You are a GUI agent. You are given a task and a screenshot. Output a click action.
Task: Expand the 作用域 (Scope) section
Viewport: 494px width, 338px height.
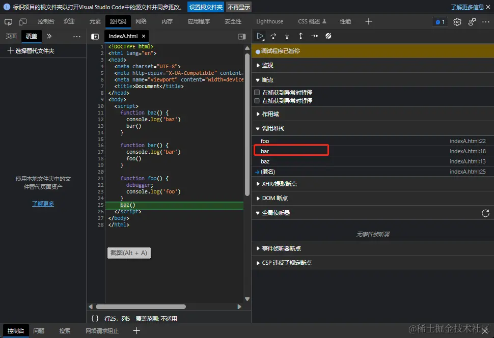(x=373, y=114)
